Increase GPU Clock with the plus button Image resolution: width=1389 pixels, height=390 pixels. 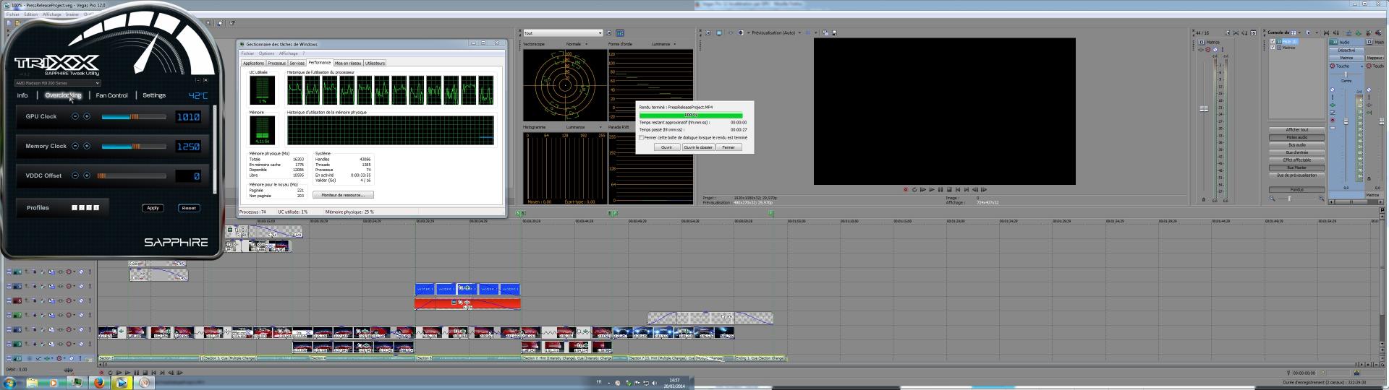[87, 116]
